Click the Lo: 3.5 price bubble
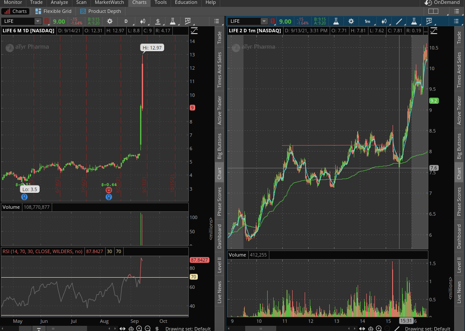This screenshot has height=331, width=465. 30,189
